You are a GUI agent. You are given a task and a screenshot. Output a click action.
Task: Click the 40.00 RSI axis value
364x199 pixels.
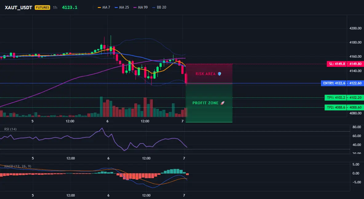pyautogui.click(x=357, y=145)
